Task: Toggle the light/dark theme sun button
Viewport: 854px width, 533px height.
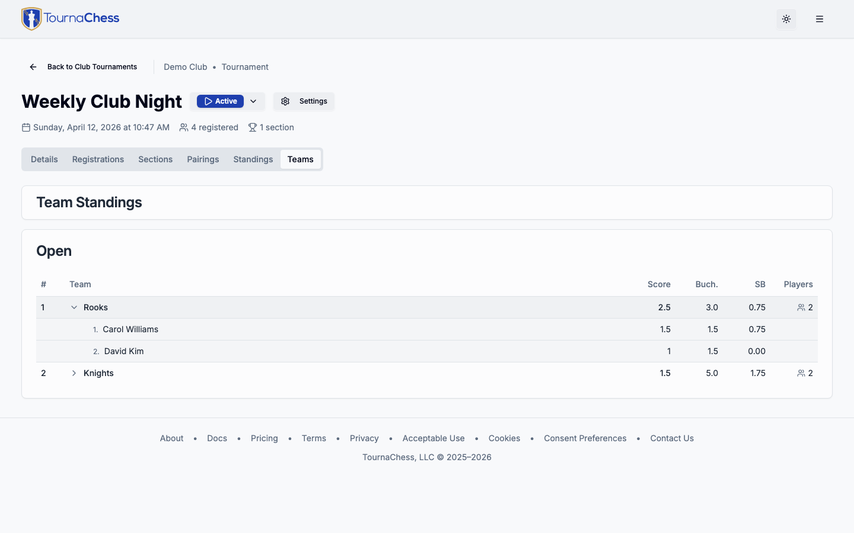Action: 786,19
